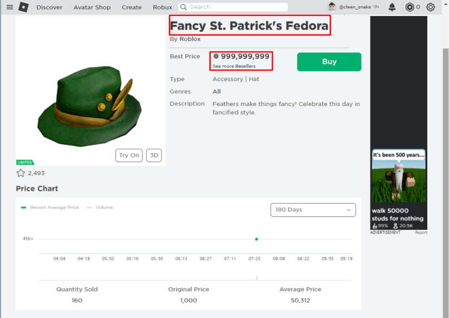Open the Create menu item
Screen dimensions: 450x318
132,7
